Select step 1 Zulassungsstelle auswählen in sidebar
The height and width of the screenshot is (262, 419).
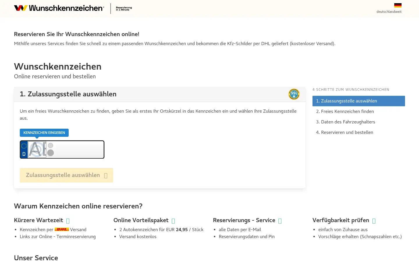pos(358,101)
